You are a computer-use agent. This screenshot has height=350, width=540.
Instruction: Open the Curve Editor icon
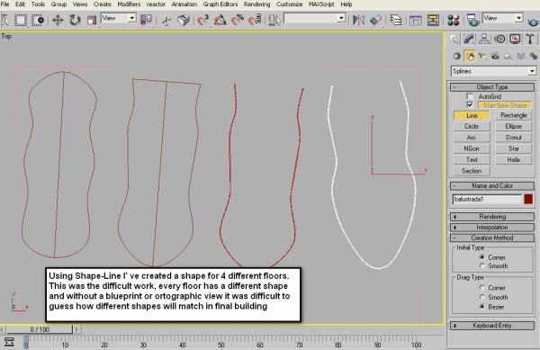click(x=415, y=21)
